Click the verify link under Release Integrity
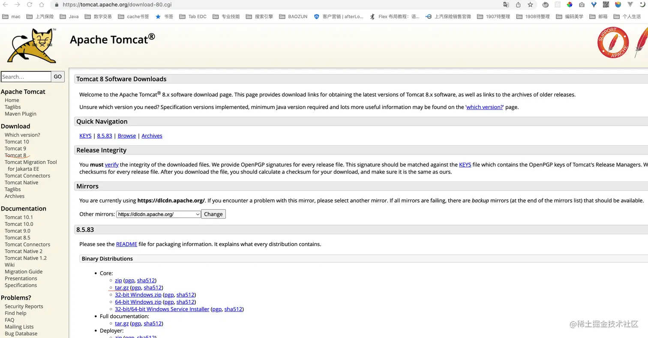648x338 pixels. point(111,165)
